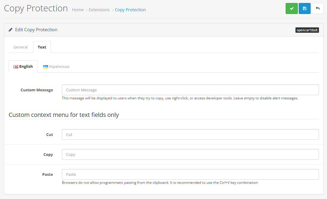Select the English language tab
The height and width of the screenshot is (199, 327).
pos(23,67)
